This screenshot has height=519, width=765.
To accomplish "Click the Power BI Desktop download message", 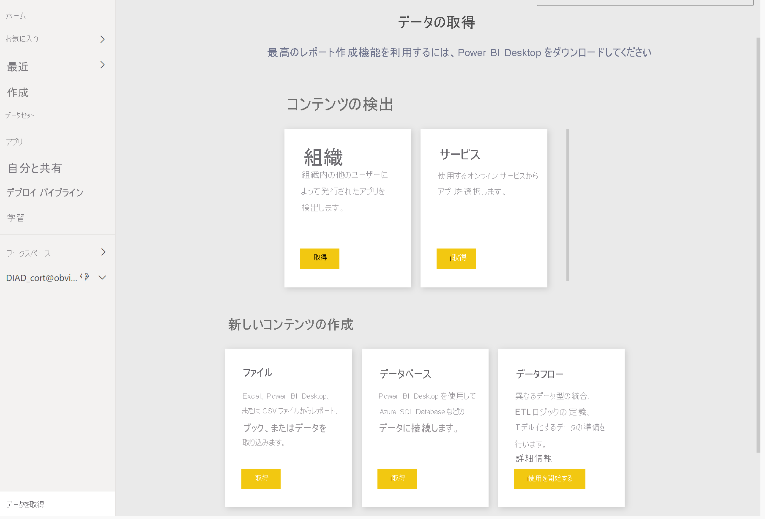I will point(459,52).
